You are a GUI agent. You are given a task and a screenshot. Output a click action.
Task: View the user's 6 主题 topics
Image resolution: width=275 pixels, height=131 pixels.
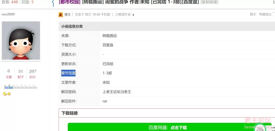tap(9, 74)
